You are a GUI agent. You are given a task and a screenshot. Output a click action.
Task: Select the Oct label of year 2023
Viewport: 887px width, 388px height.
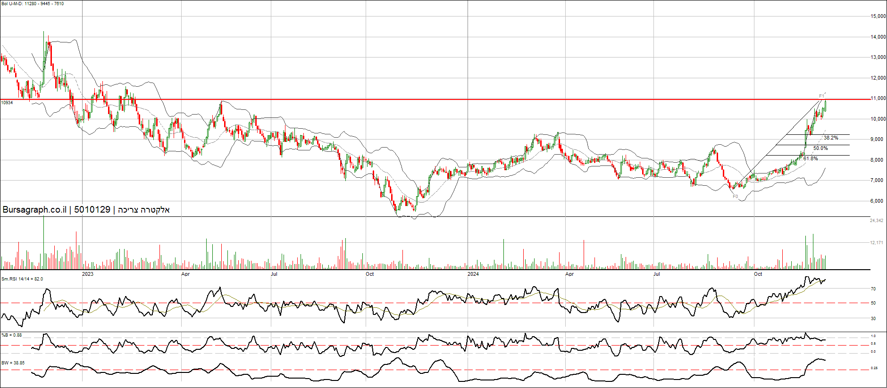click(x=370, y=274)
